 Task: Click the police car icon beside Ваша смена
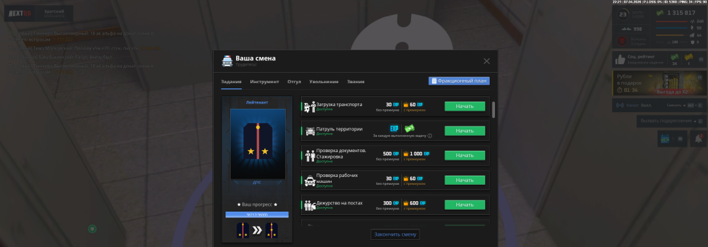[227, 61]
